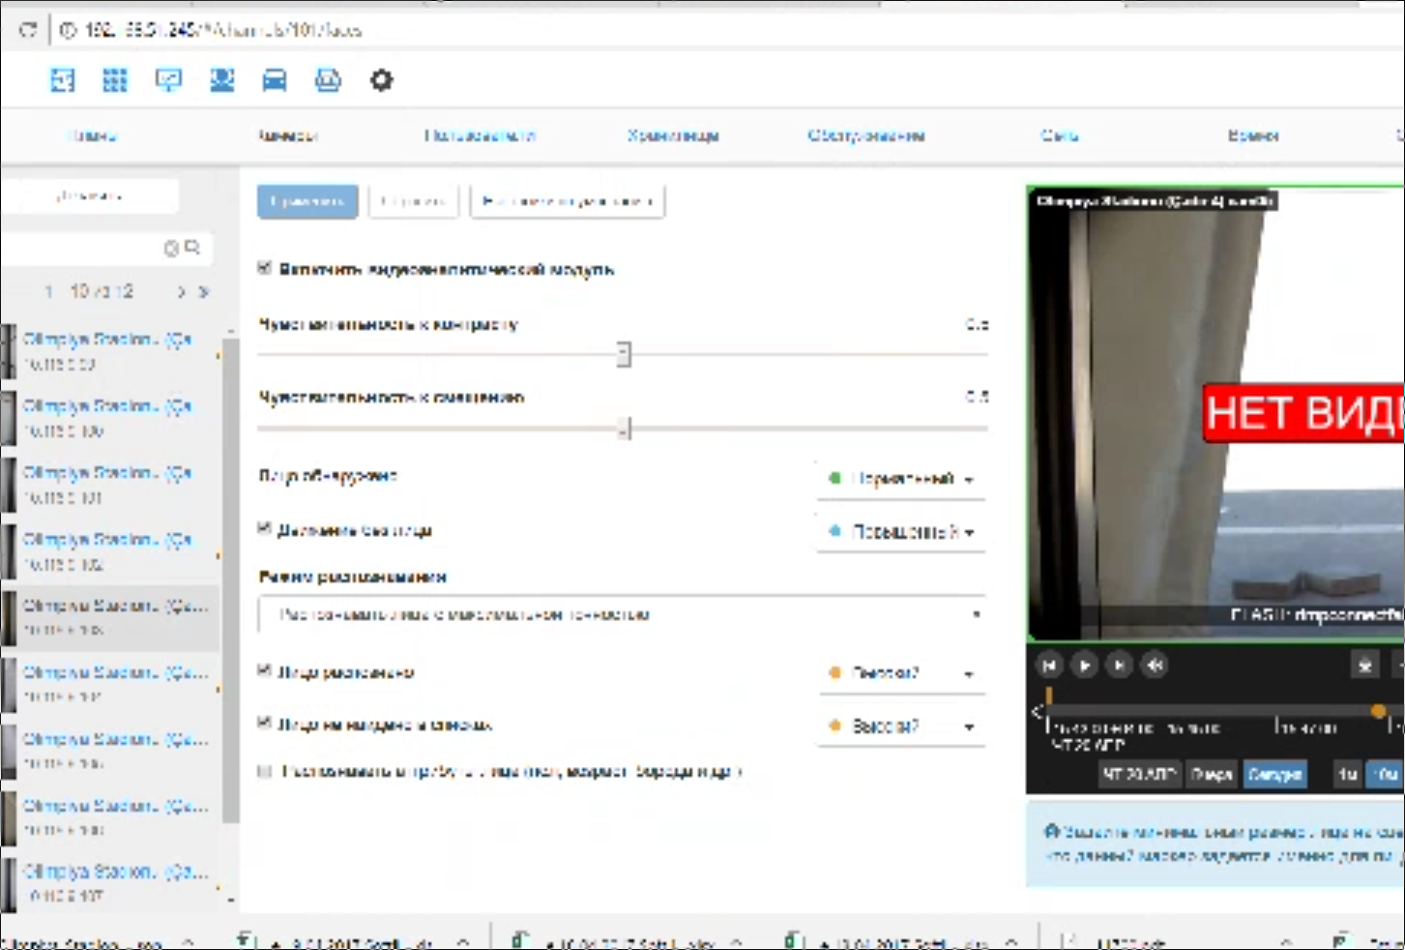Toggle 'Включить видеоаналитический модуль' checkbox

(x=264, y=268)
